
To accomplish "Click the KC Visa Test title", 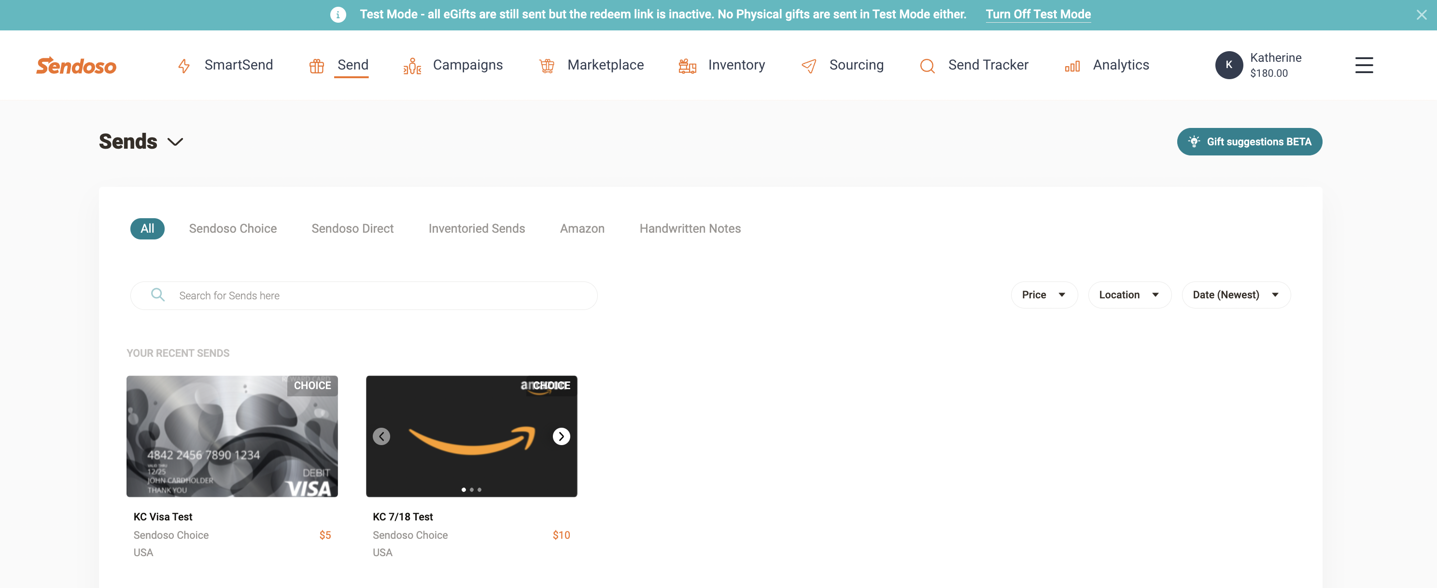I will pyautogui.click(x=162, y=516).
